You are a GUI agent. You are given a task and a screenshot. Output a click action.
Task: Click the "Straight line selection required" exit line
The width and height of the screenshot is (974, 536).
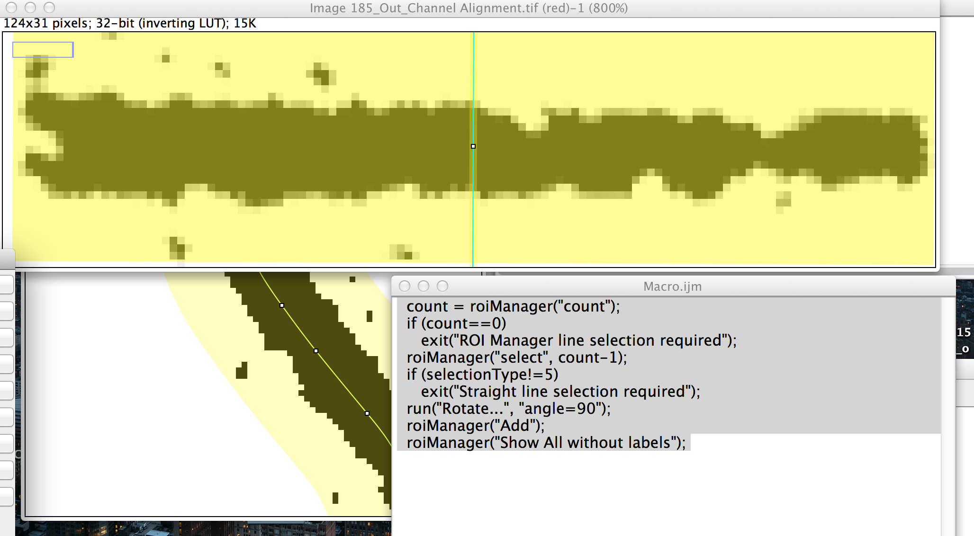(x=560, y=392)
